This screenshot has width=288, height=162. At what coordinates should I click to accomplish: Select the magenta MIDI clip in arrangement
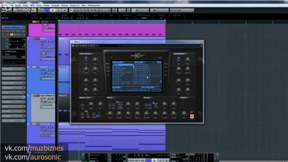pyautogui.click(x=112, y=30)
